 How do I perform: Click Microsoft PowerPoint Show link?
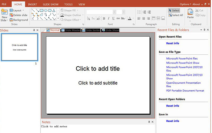[x=183, y=63]
